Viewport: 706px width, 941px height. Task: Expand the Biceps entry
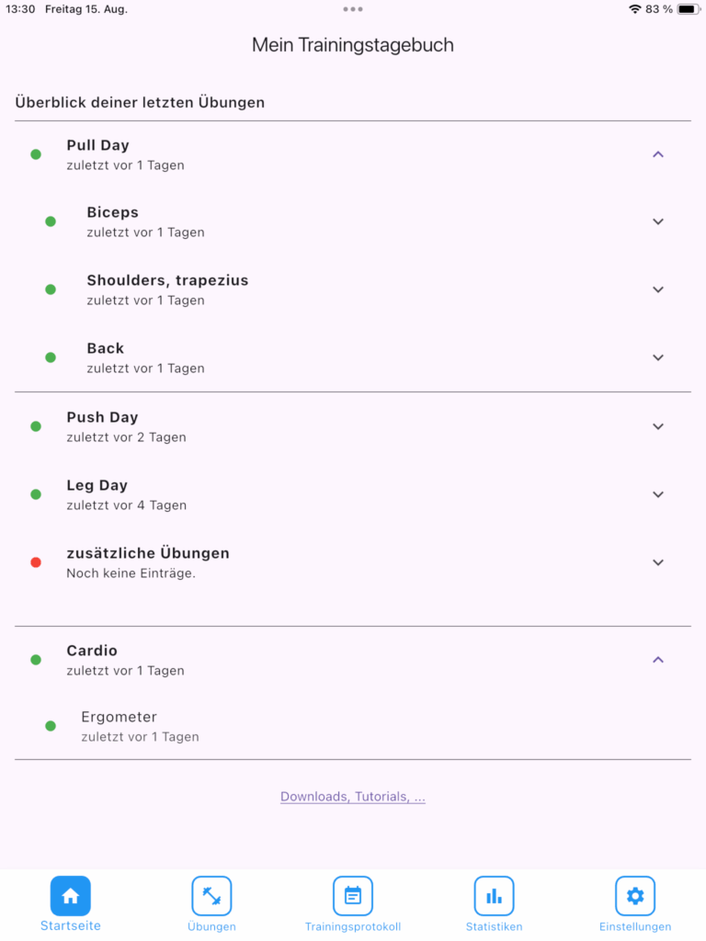point(657,221)
